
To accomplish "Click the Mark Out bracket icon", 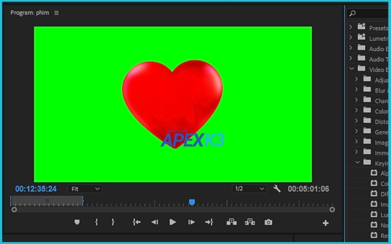I will click(x=113, y=222).
